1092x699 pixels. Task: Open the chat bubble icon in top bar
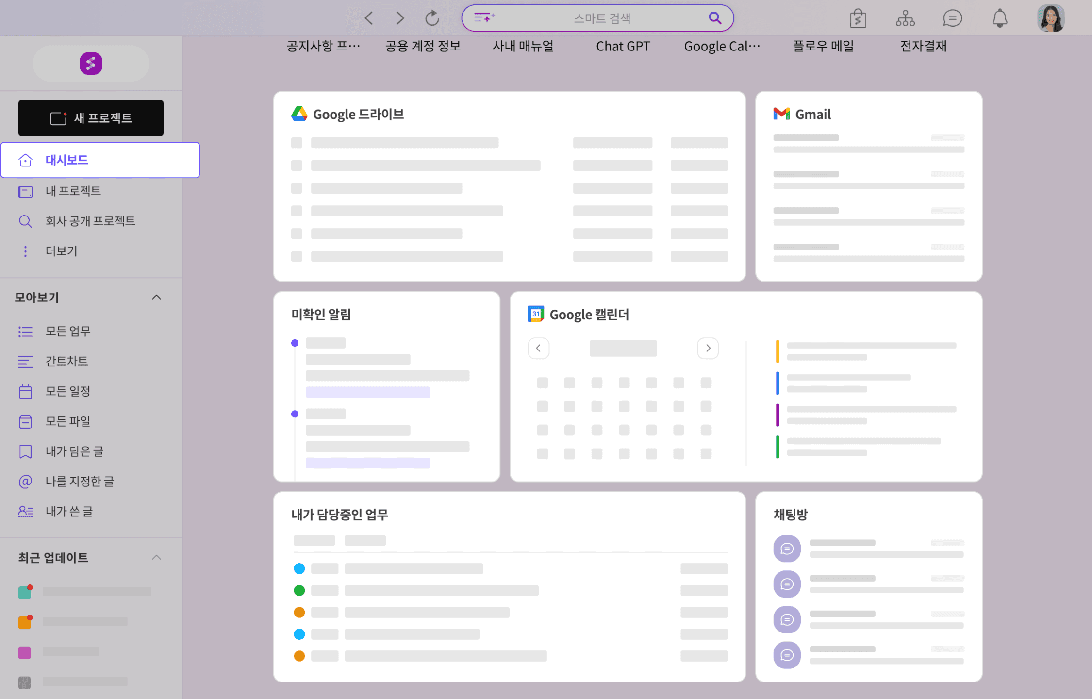[x=952, y=18]
